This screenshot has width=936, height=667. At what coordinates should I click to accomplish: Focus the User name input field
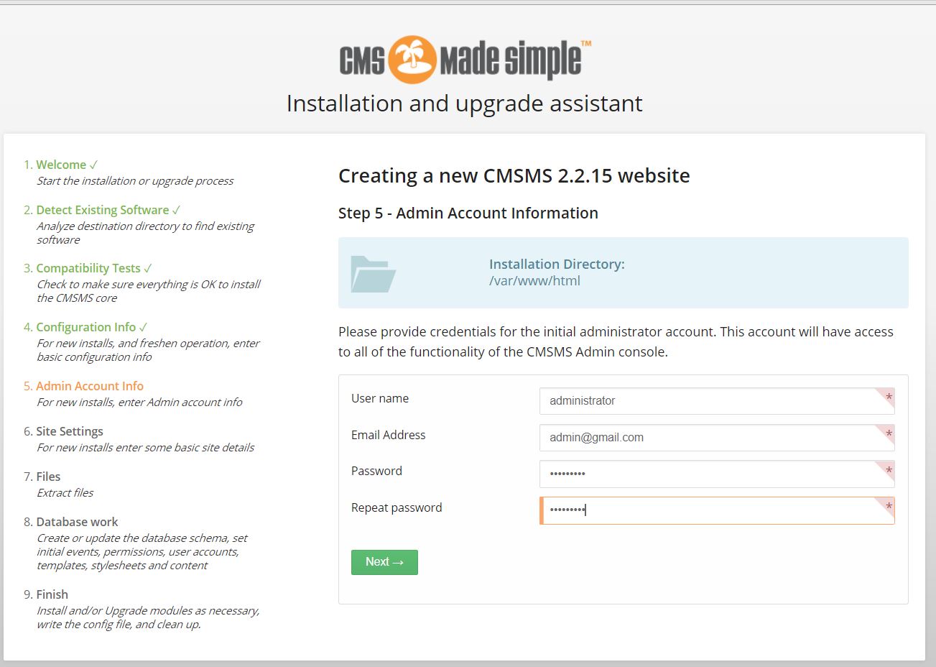708,401
